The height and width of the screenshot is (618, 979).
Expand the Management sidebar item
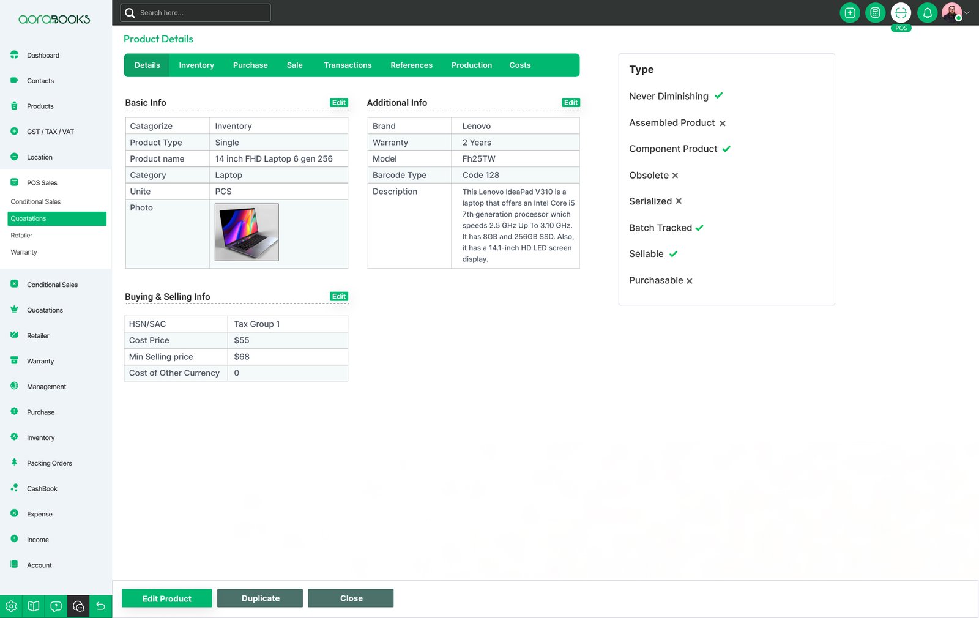[47, 387]
